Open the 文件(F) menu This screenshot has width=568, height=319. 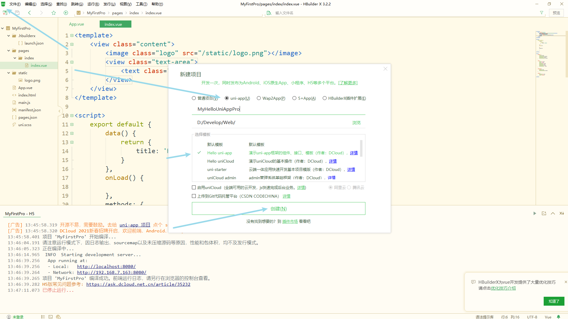coord(15,4)
